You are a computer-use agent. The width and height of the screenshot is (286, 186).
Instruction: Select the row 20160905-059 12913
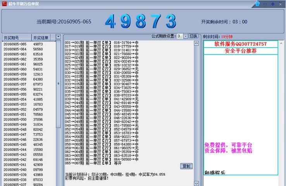click(29, 74)
